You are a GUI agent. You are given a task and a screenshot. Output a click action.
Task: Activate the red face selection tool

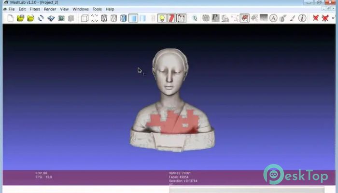244,18
